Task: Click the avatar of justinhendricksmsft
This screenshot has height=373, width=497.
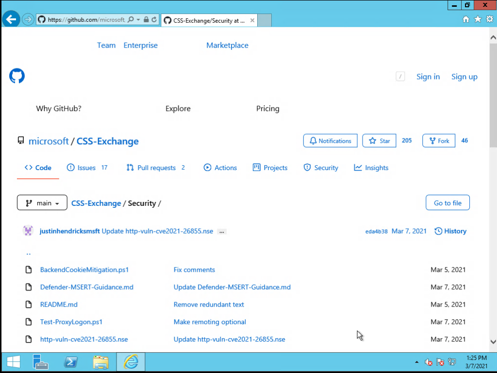Action: pyautogui.click(x=28, y=231)
